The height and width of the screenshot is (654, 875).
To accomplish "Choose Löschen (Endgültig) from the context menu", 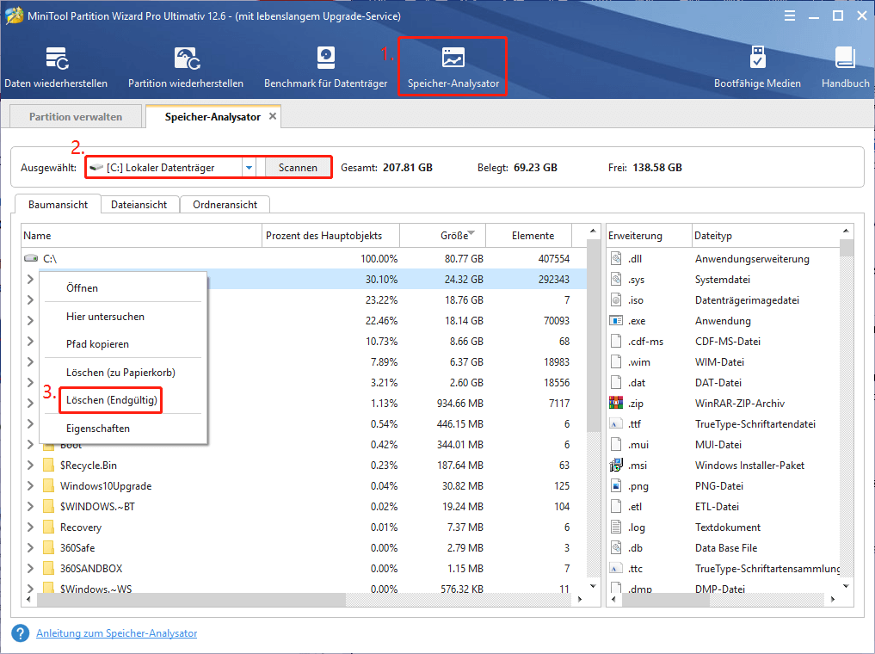I will [x=109, y=400].
